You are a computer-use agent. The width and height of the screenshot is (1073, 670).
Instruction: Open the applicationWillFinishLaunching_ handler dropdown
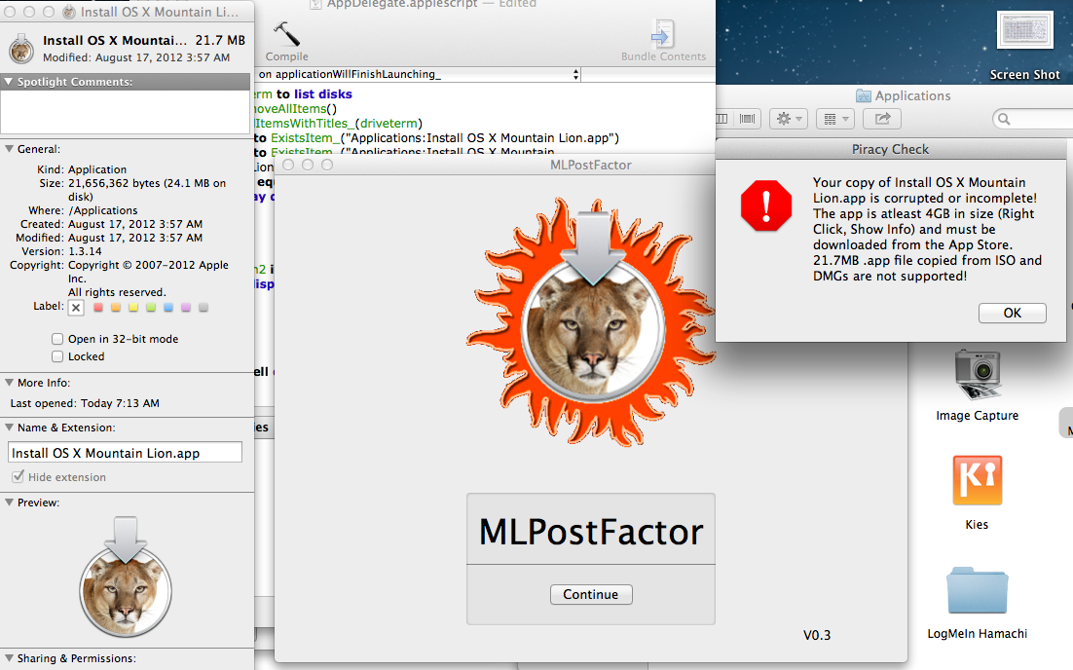(x=418, y=74)
